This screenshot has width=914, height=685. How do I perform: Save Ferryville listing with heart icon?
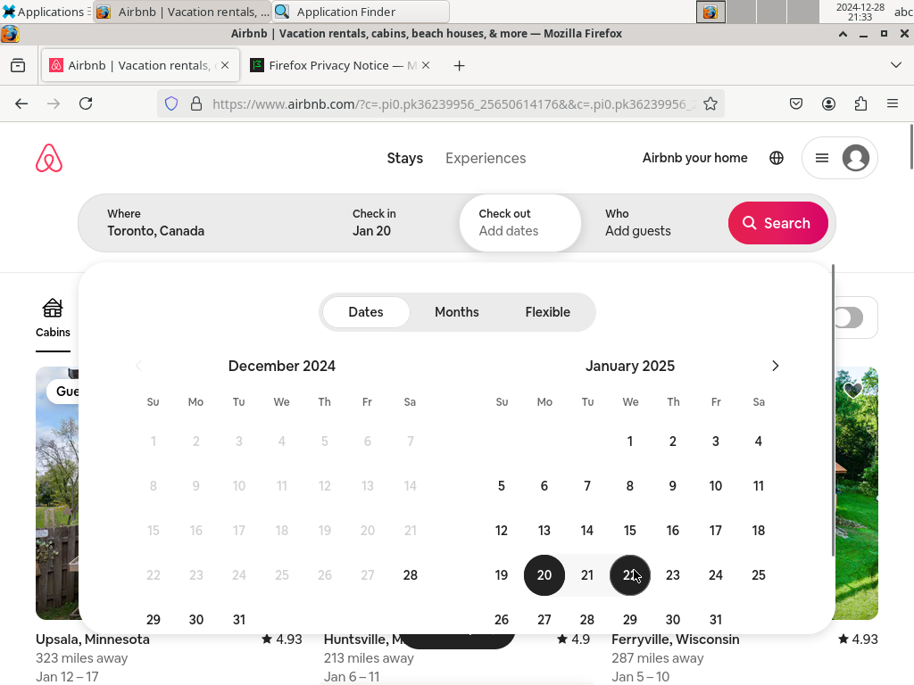click(852, 390)
